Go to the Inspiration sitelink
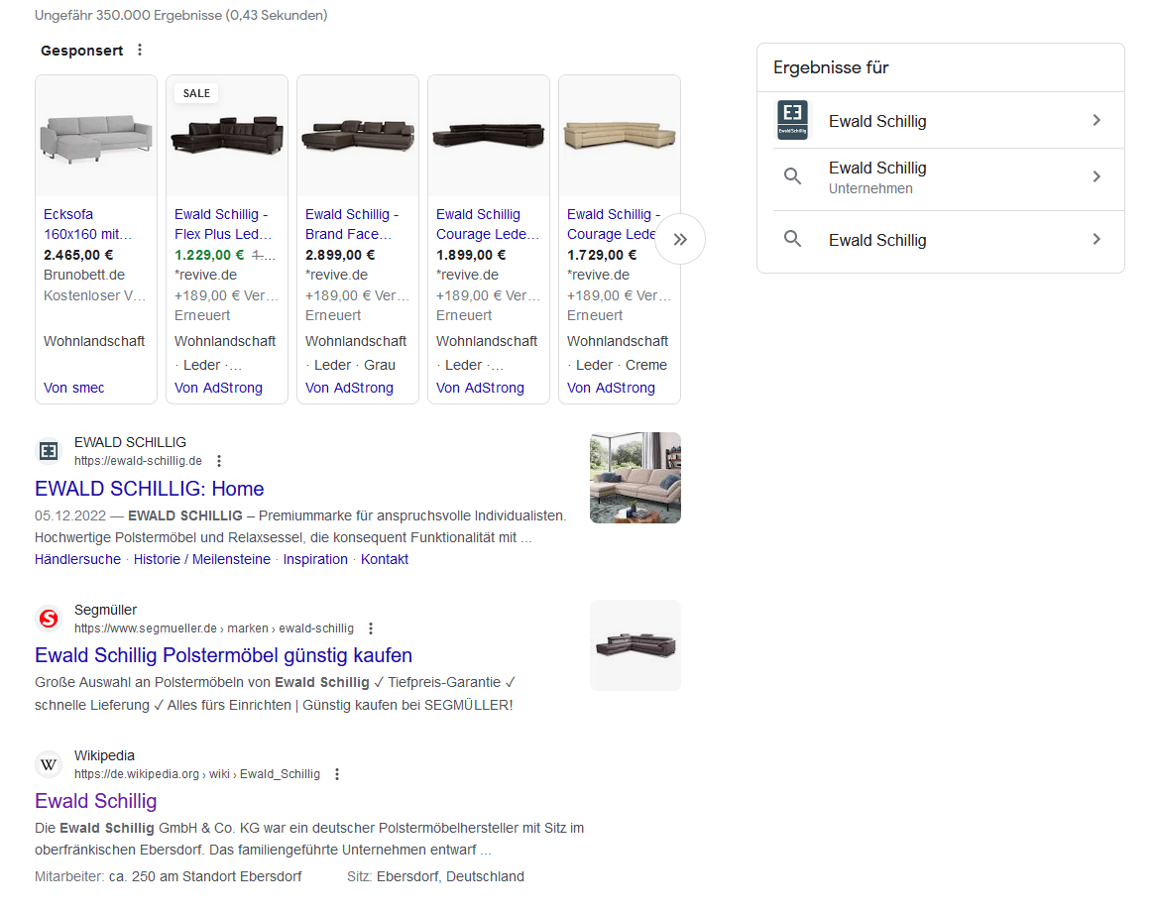The width and height of the screenshot is (1156, 913). pos(315,559)
